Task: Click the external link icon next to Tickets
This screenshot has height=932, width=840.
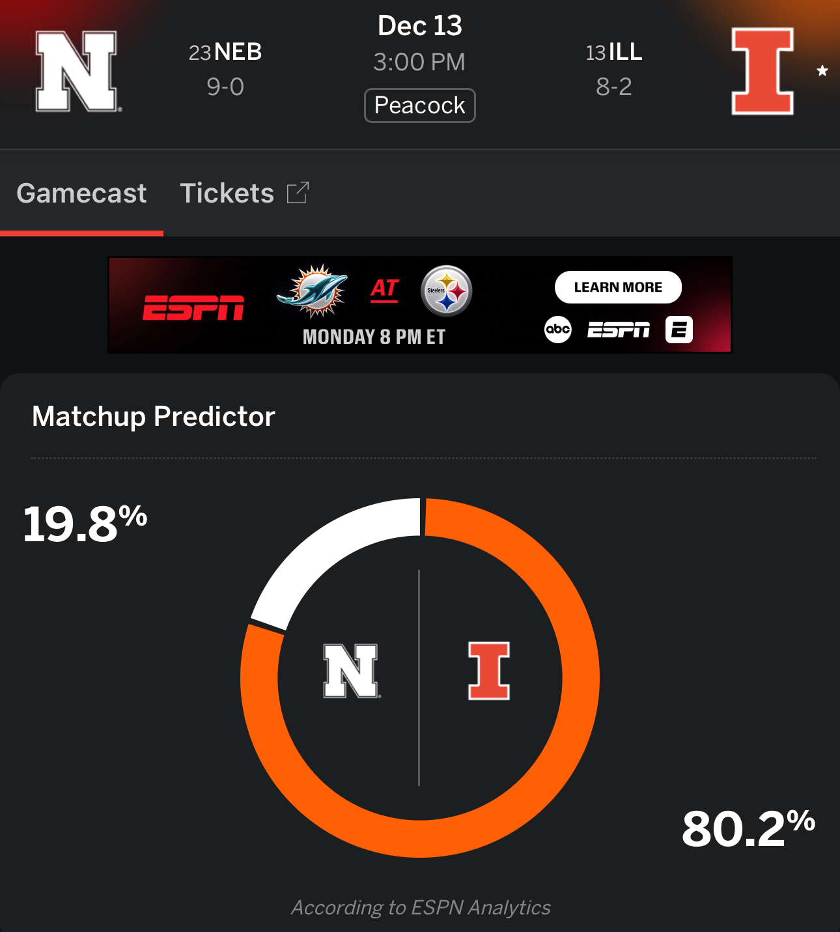Action: 298,193
